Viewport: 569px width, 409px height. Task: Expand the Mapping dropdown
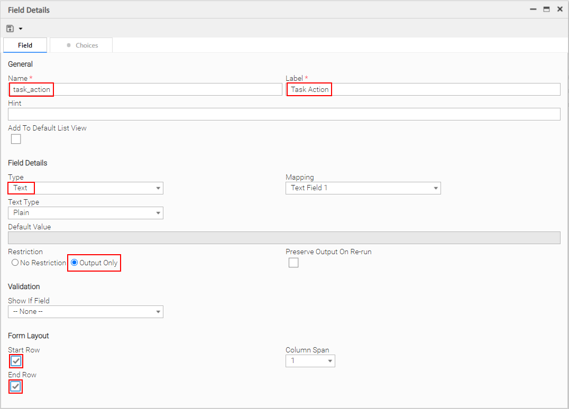tap(363, 188)
